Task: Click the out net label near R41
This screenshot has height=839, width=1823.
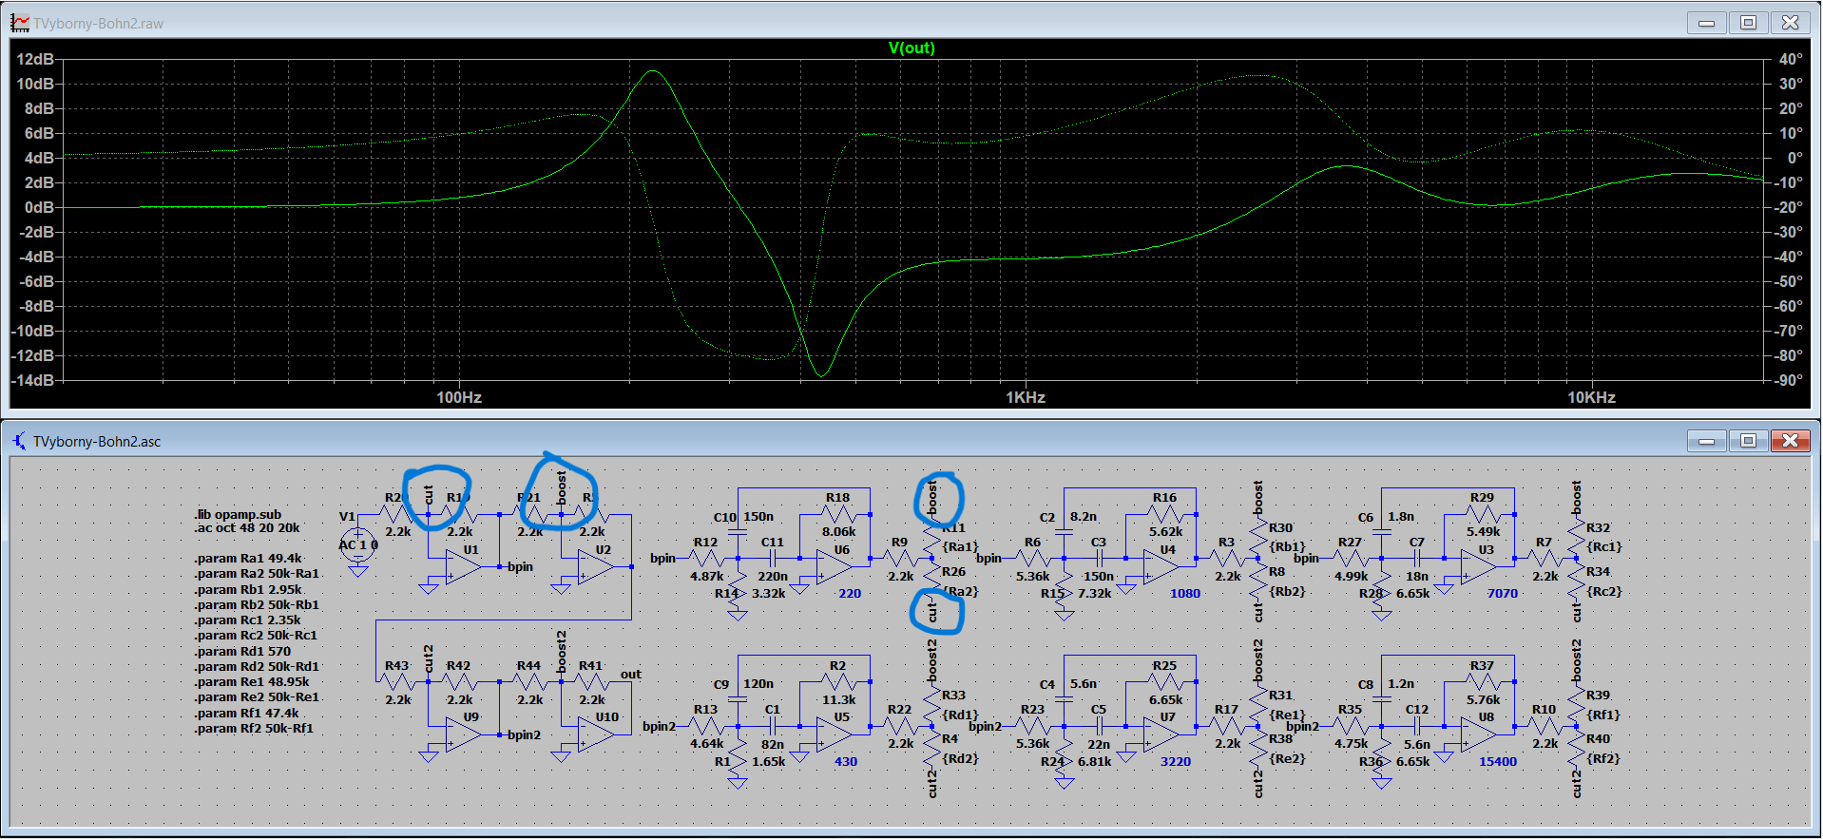Action: (x=631, y=675)
